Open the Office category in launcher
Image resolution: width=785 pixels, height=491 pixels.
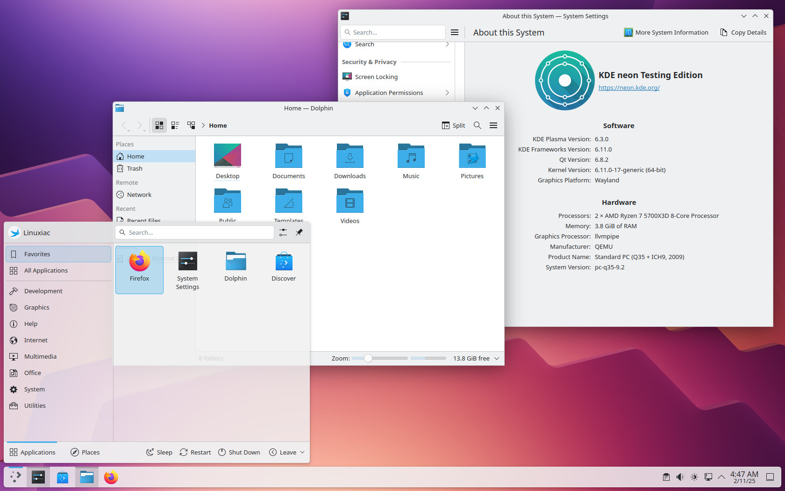coord(58,373)
